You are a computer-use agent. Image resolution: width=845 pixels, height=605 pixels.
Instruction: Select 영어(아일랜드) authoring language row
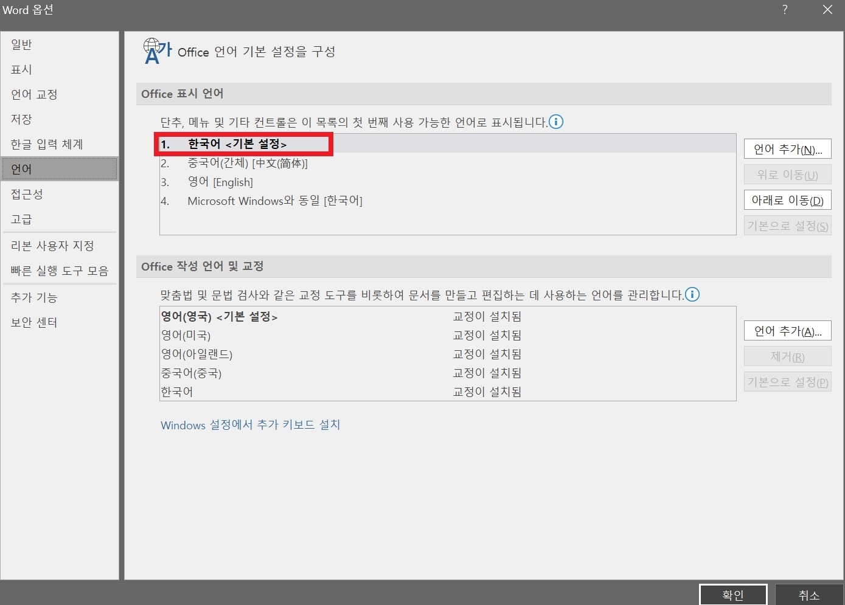[448, 354]
